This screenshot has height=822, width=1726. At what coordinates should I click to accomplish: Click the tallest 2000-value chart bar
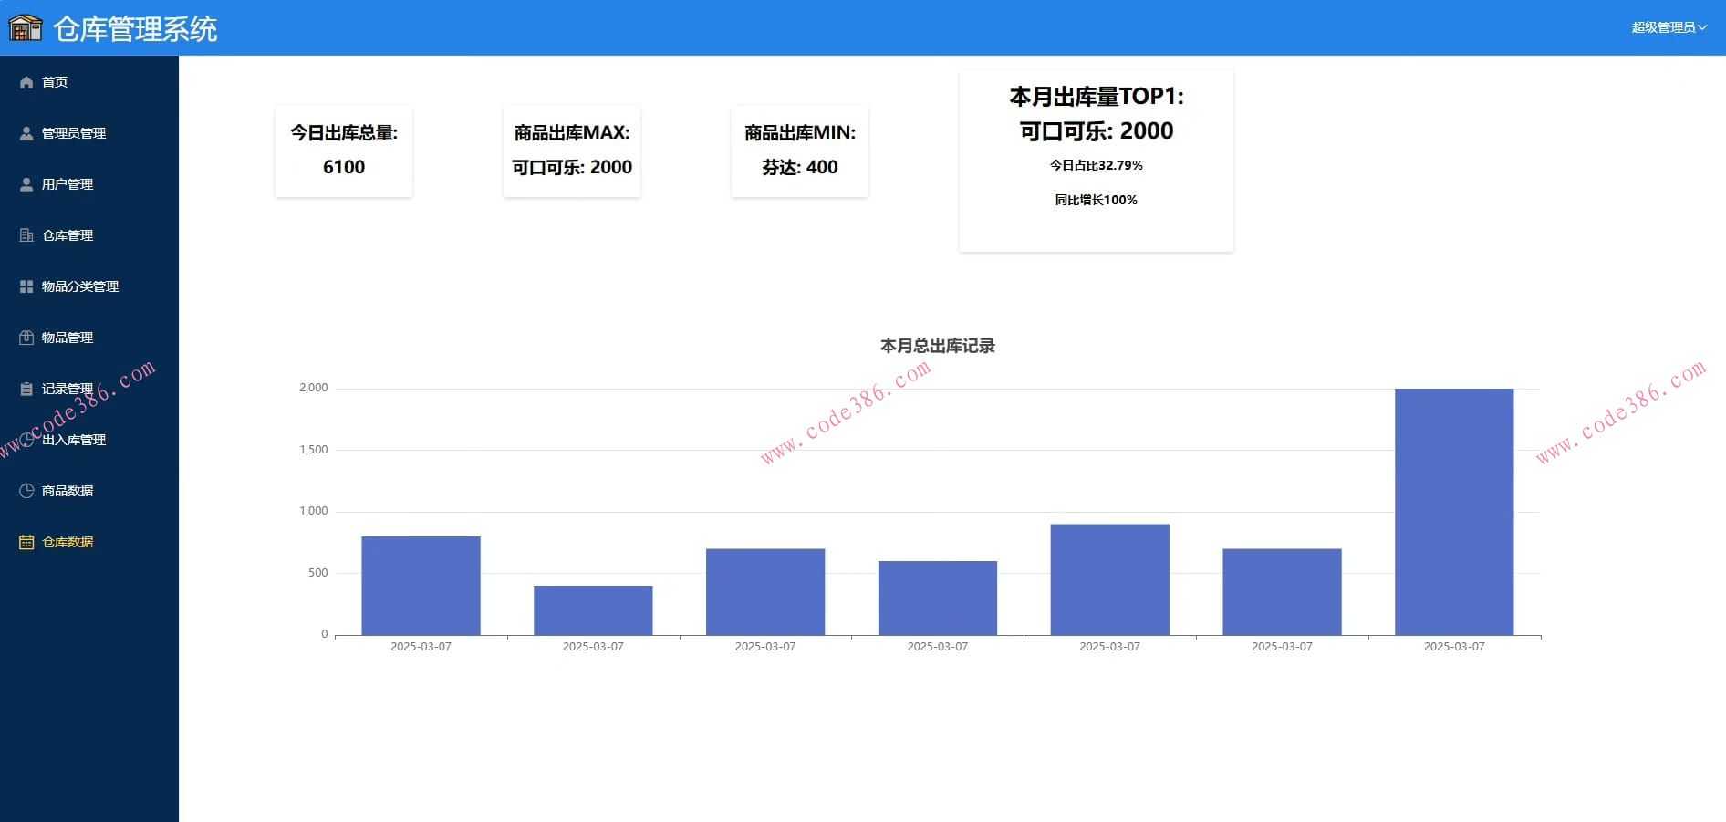click(1454, 511)
